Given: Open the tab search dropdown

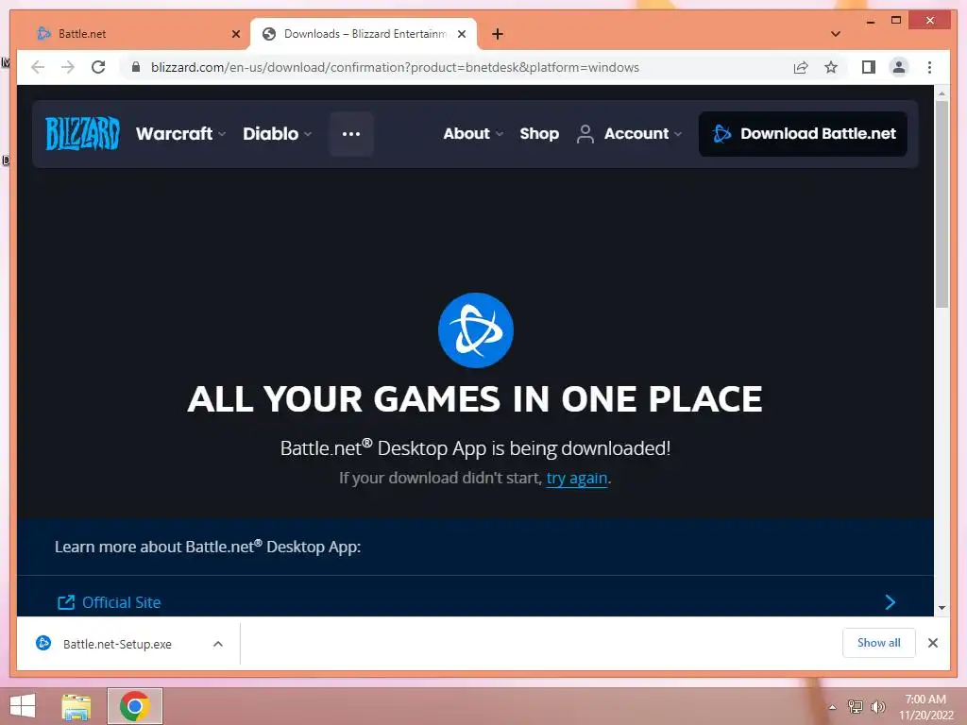Looking at the screenshot, I should [x=836, y=34].
